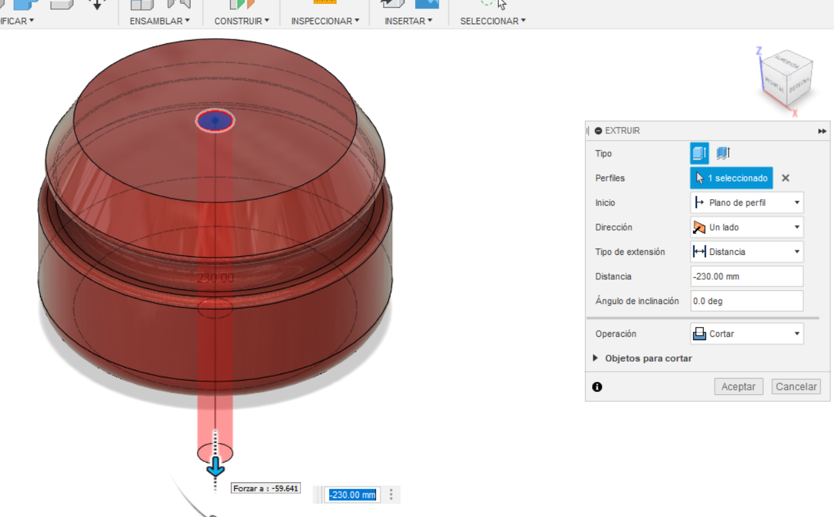Open the INSERTAR menu

(x=408, y=21)
